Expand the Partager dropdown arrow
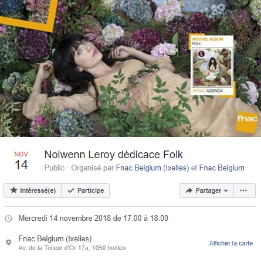Viewport: 261px width, 256px height. [226, 191]
